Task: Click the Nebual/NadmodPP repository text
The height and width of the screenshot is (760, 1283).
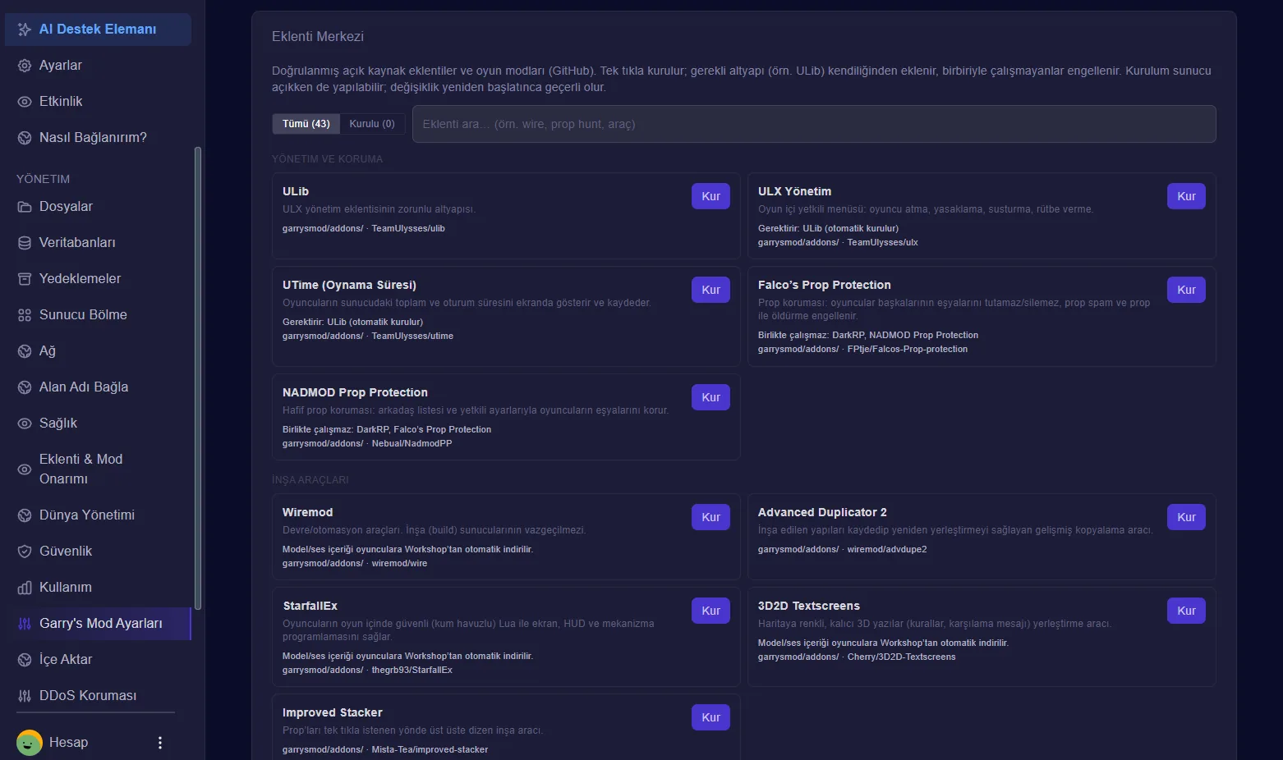Action: (412, 443)
